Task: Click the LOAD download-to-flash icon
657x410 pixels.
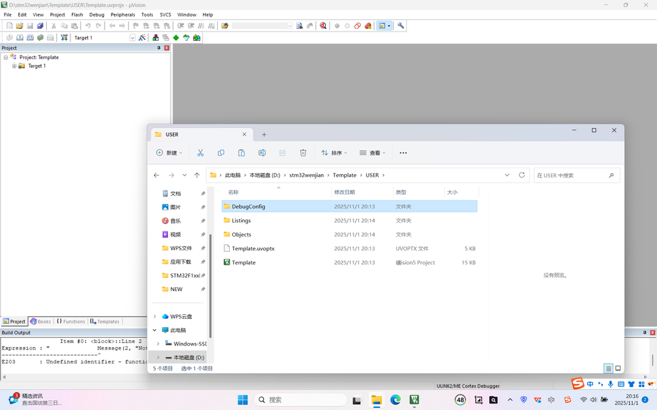Action: tap(64, 37)
